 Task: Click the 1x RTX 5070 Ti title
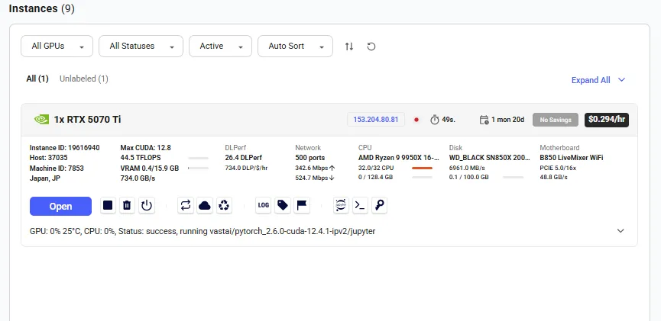click(88, 120)
